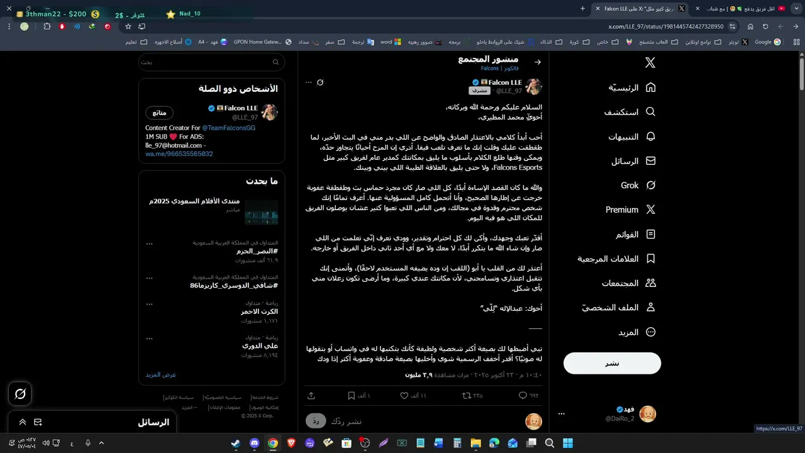Image resolution: width=805 pixels, height=453 pixels.
Task: Open the Falcons community link
Action: point(499,68)
